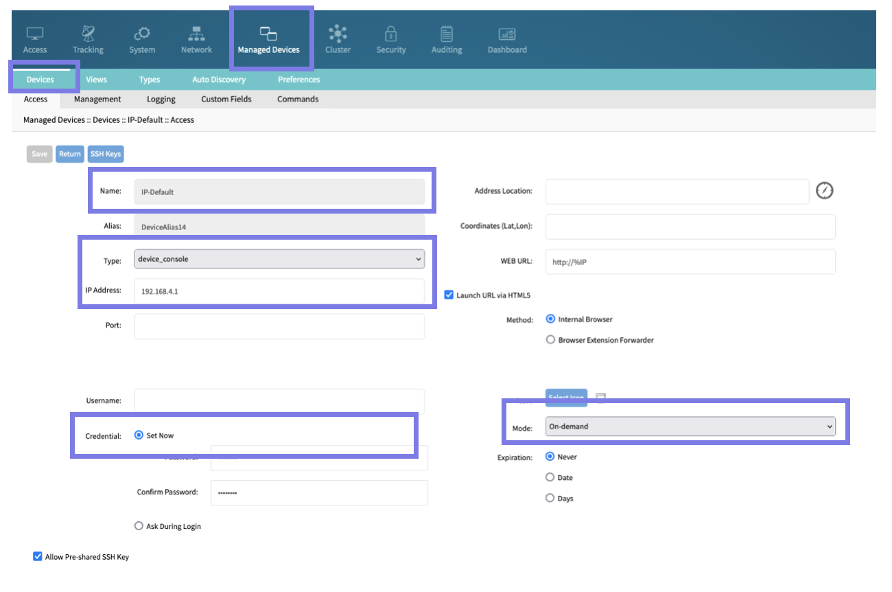
Task: Open the Security lock section
Action: [x=391, y=41]
